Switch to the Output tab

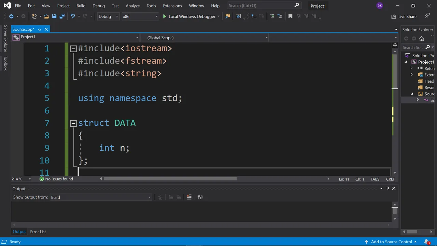coord(19,232)
